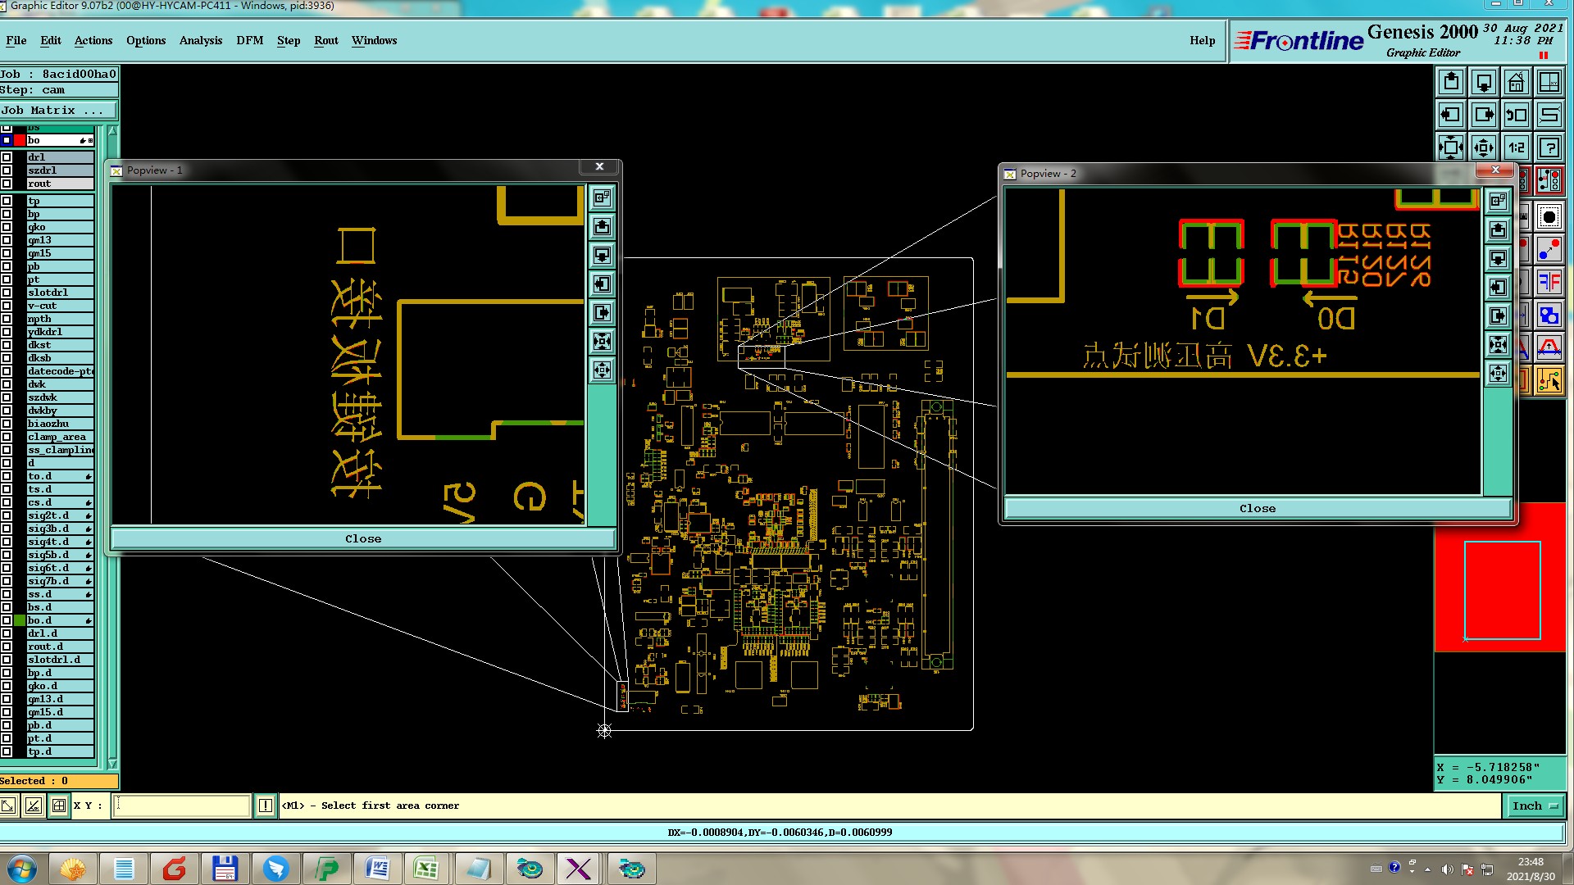Click Close button in Popview 1
This screenshot has height=885, width=1574.
tap(363, 538)
